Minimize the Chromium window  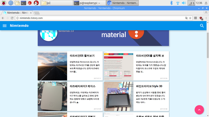199,8
